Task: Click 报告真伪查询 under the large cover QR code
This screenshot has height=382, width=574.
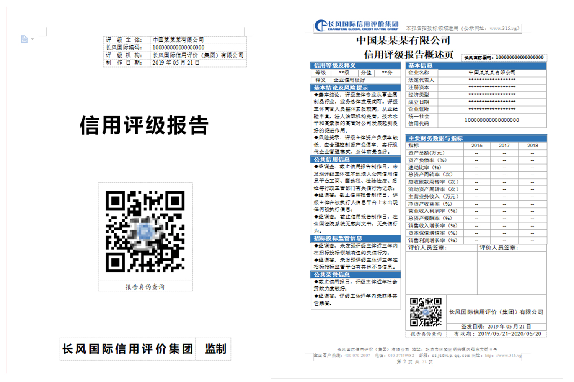Action: pyautogui.click(x=145, y=286)
